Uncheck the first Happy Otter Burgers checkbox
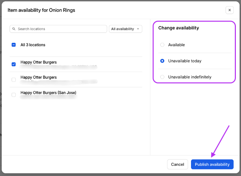The width and height of the screenshot is (241, 176). tap(14, 64)
